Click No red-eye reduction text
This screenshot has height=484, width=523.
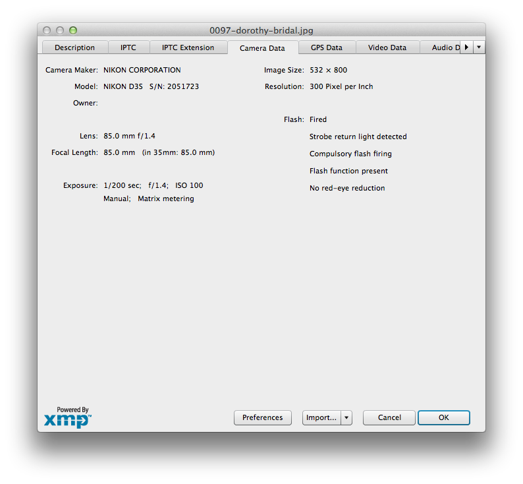click(347, 188)
